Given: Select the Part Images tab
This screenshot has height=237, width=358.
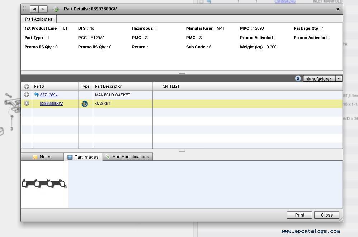Looking at the screenshot, I should coord(83,157).
